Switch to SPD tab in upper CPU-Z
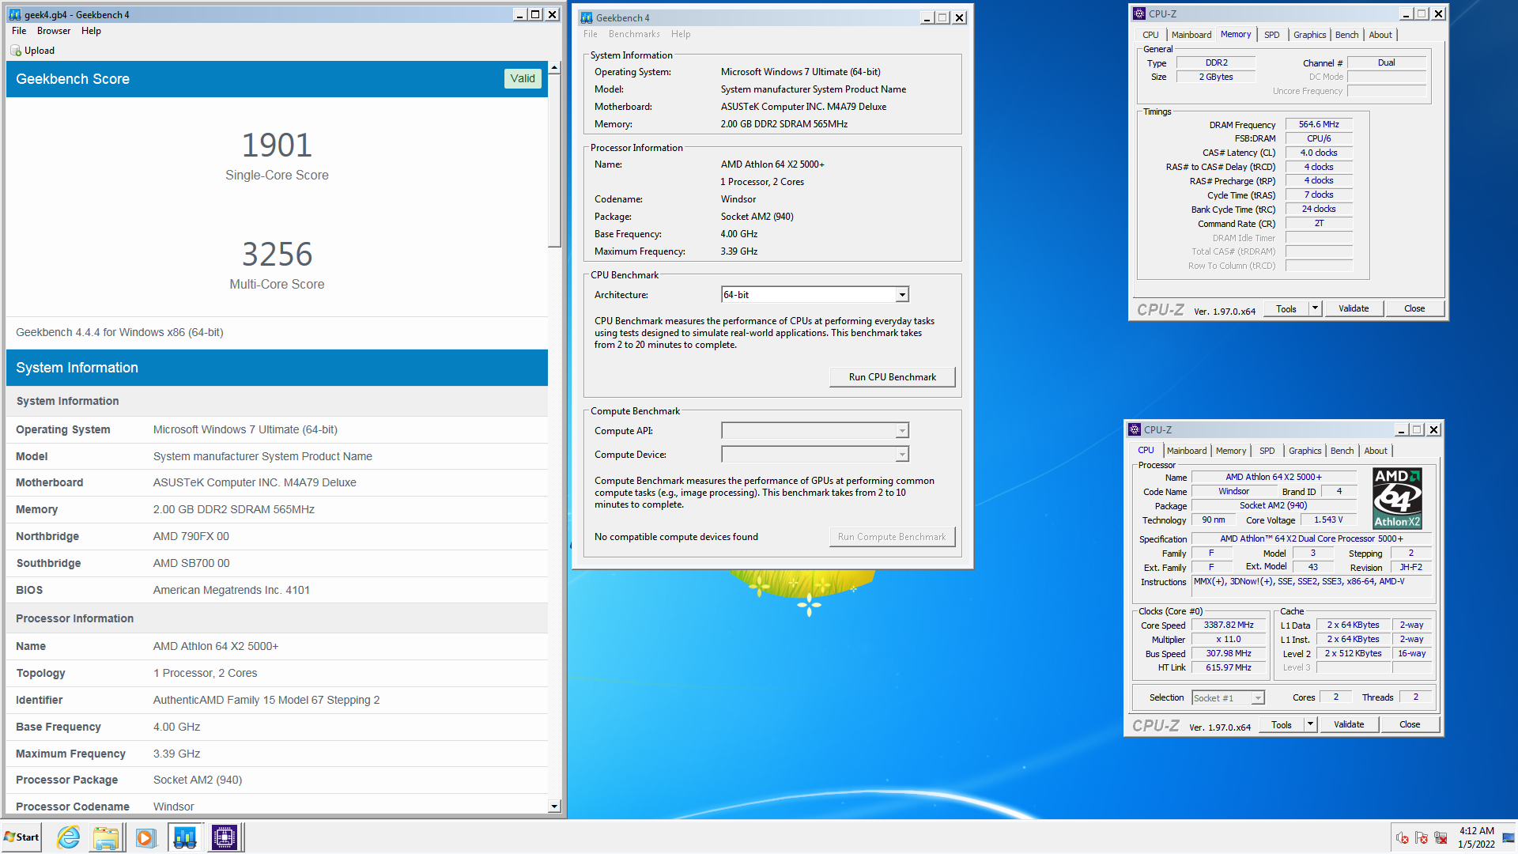This screenshot has height=854, width=1518. coord(1271,35)
